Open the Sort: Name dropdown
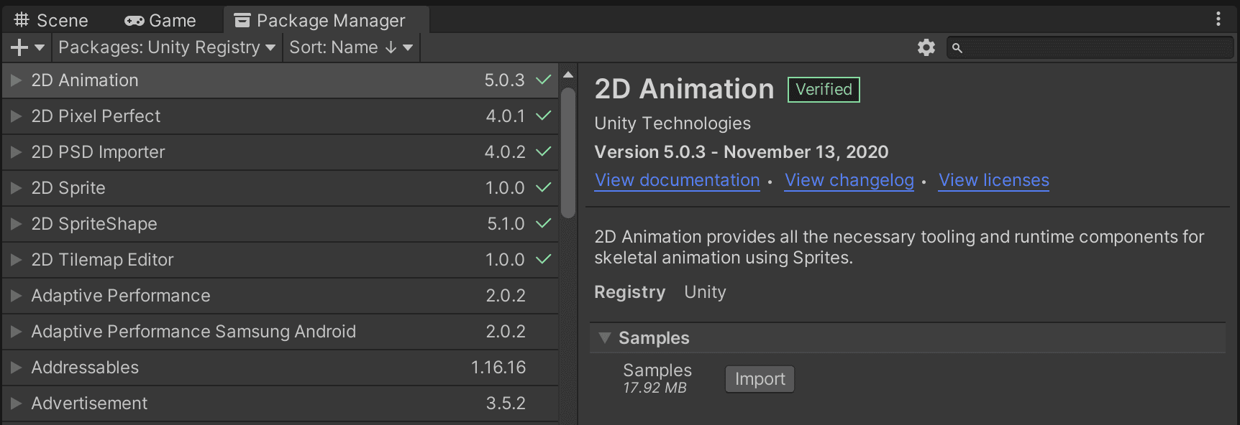Viewport: 1240px width, 425px height. click(x=351, y=47)
